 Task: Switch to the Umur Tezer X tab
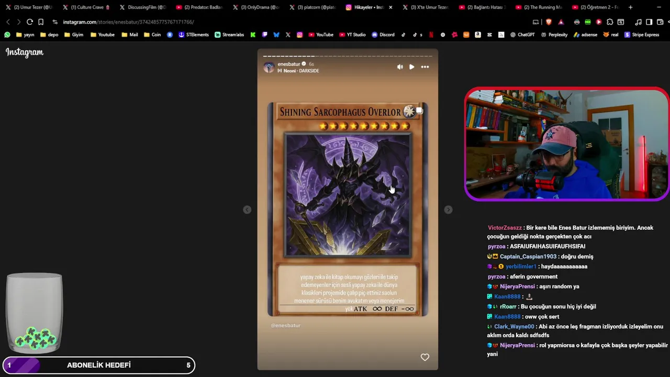coord(29,7)
